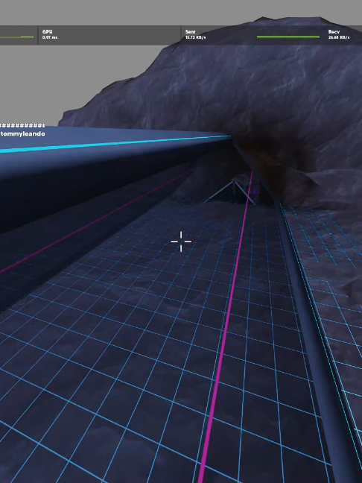The height and width of the screenshot is (483, 362).
Task: Click the Recv network label
Action: point(334,32)
